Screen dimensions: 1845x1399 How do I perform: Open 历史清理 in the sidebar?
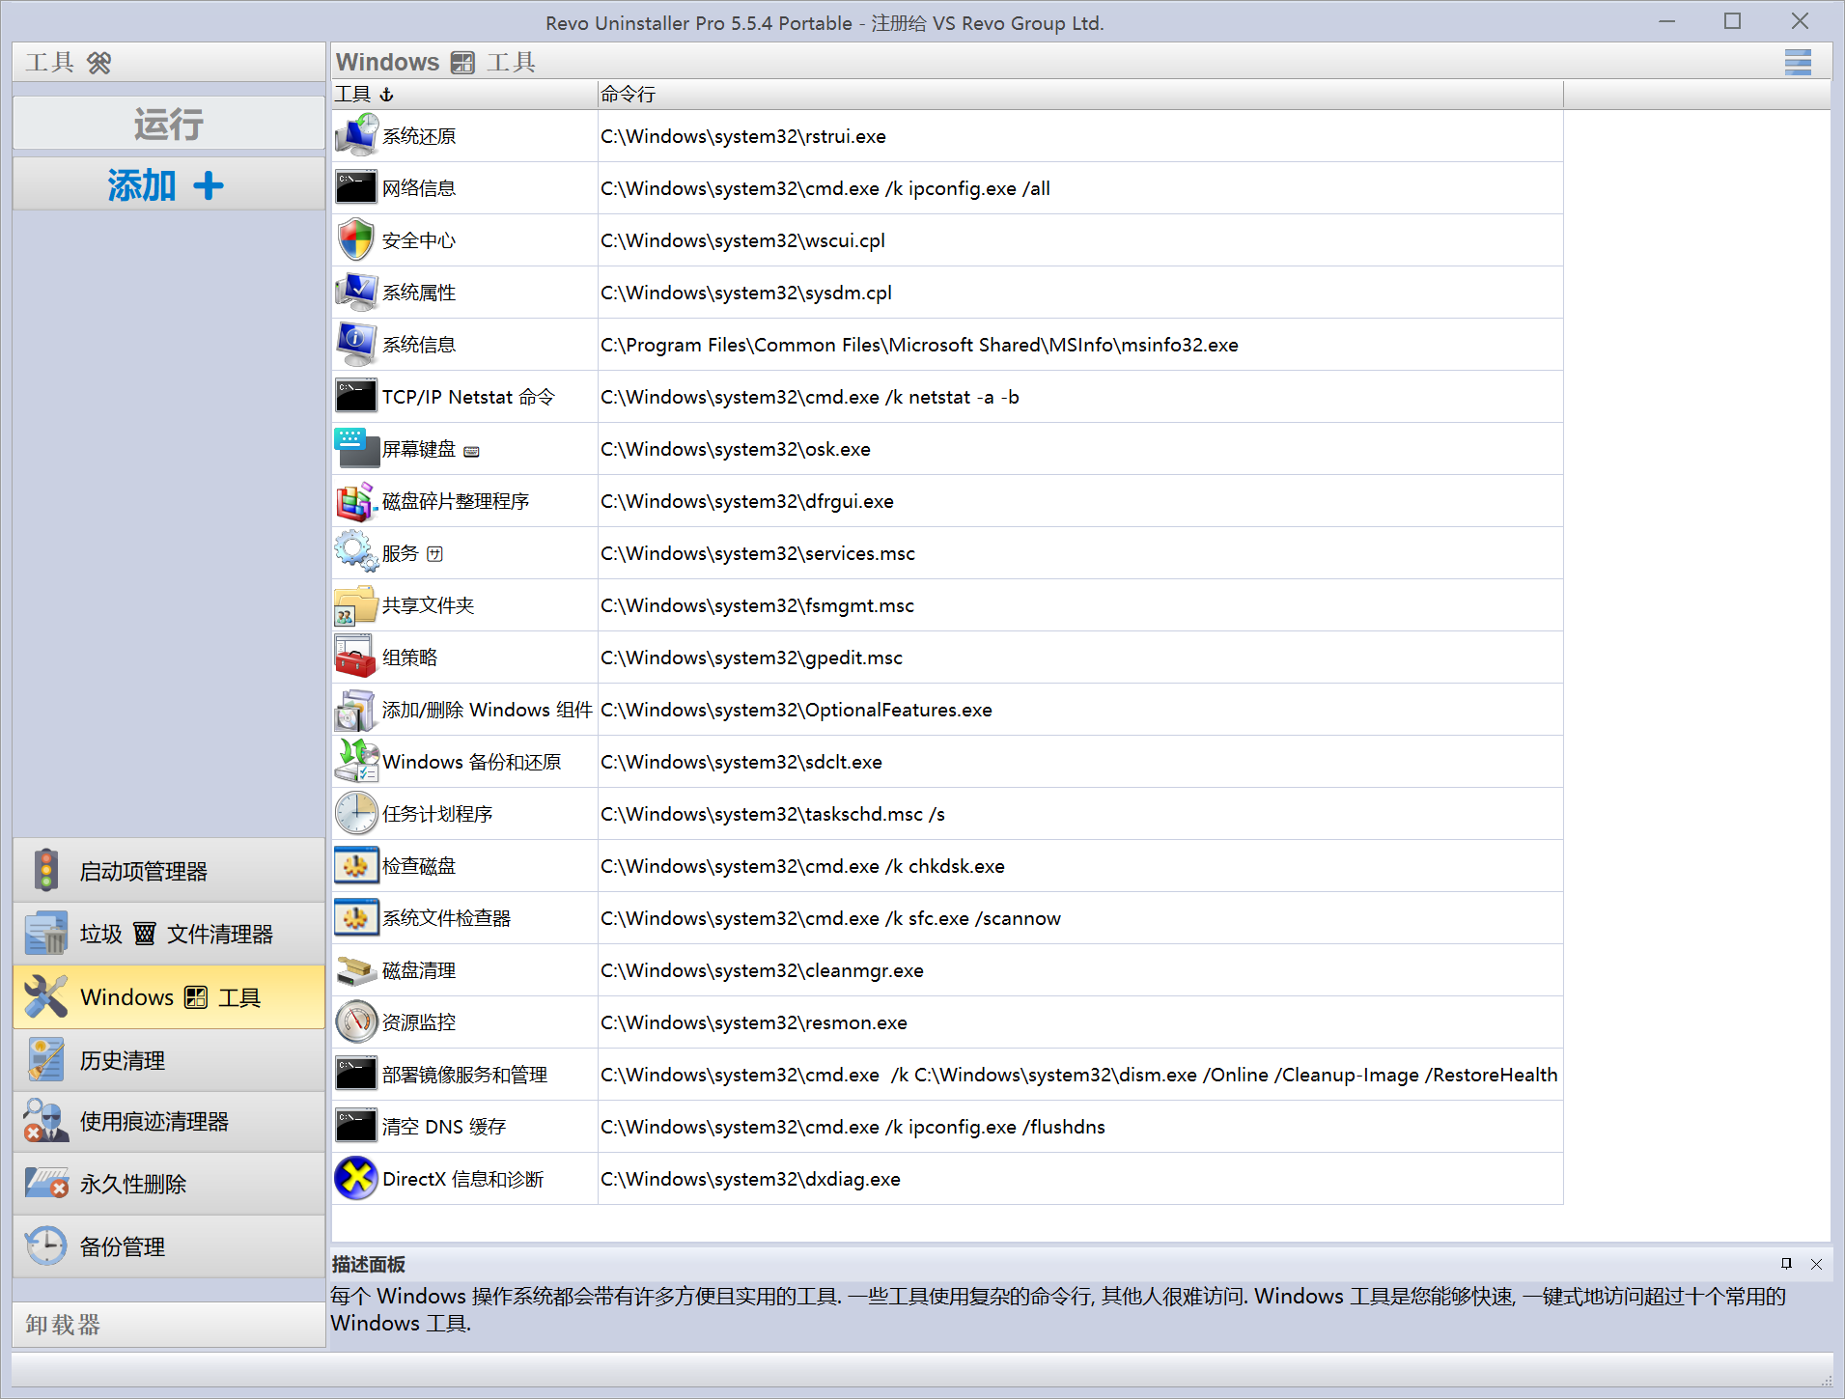point(169,1060)
